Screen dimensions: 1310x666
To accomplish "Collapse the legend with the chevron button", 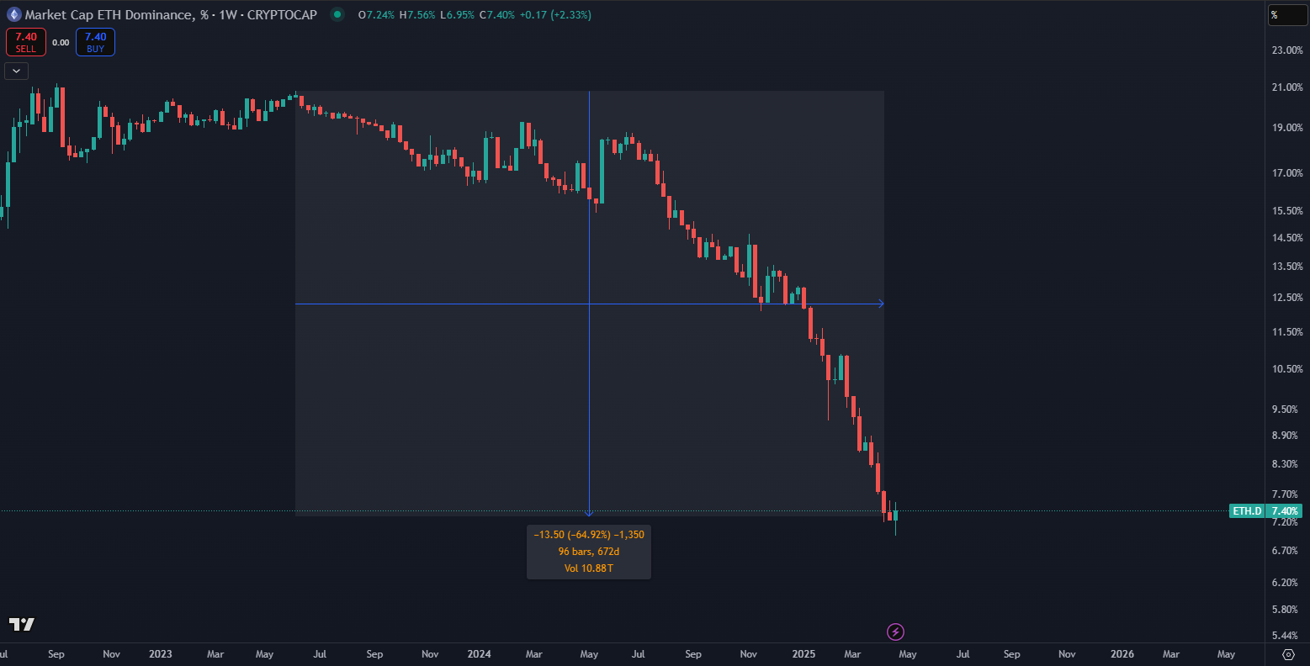I will pyautogui.click(x=16, y=71).
